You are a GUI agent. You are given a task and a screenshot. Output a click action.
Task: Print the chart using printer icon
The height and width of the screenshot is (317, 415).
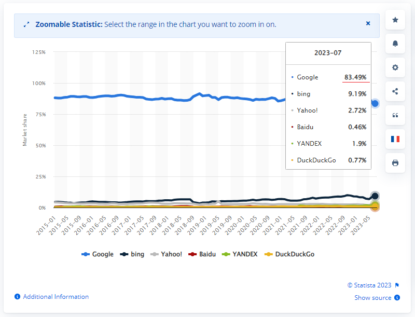coord(395,163)
